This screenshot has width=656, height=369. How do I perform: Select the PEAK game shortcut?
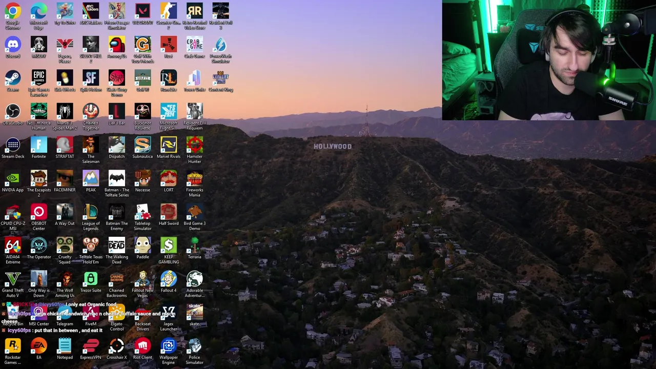tap(91, 178)
